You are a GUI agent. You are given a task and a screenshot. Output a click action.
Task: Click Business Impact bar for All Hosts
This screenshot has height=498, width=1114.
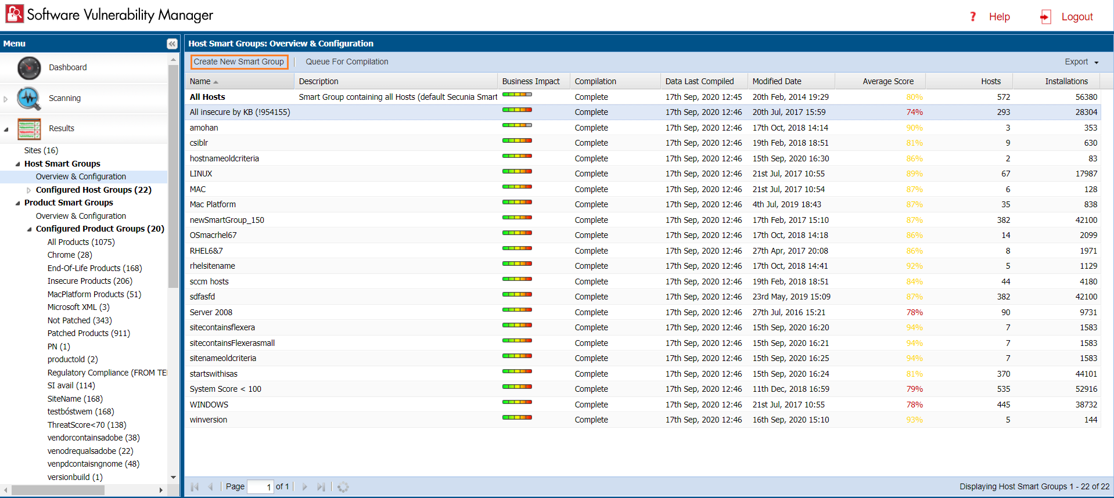517,94
